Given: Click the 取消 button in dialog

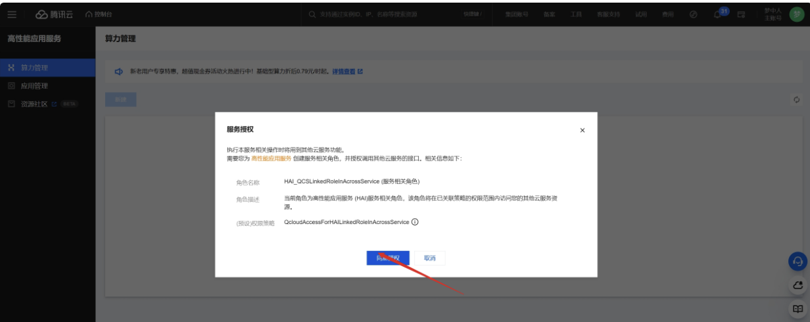Looking at the screenshot, I should [x=429, y=258].
